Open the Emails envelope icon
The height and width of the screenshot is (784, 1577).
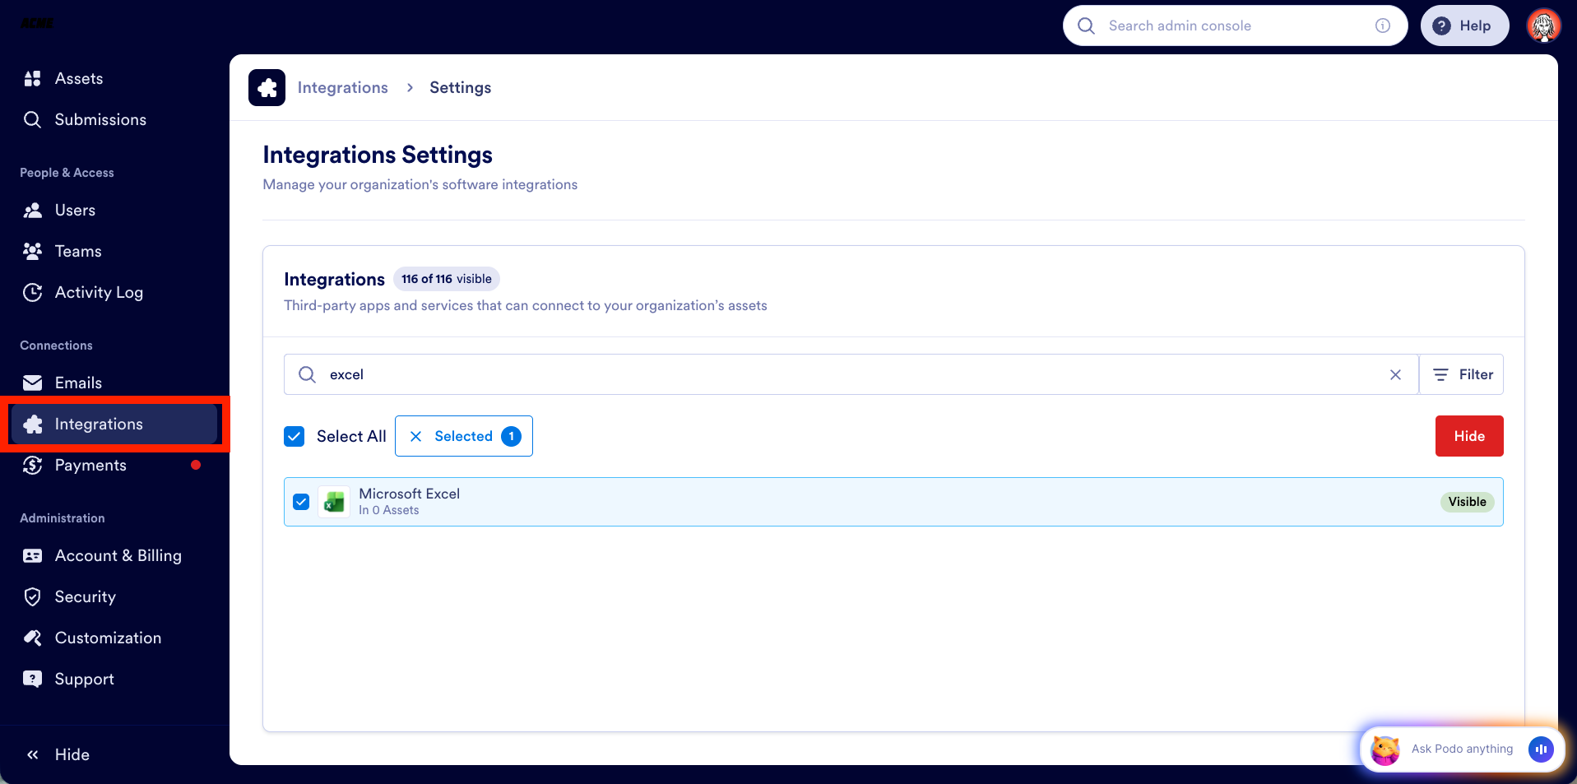pos(33,383)
